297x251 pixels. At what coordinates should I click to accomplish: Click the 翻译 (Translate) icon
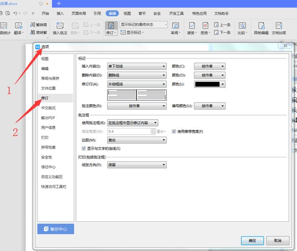(x=18, y=28)
